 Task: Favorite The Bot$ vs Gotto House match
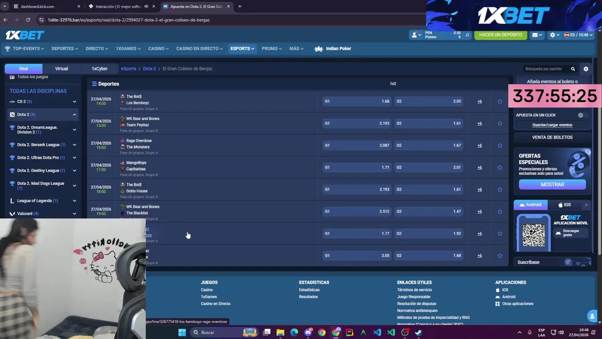[499, 189]
